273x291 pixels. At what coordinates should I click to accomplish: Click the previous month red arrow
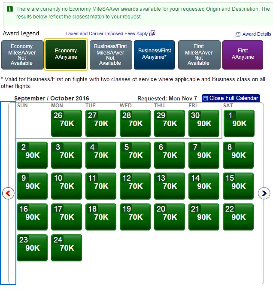tap(8, 193)
